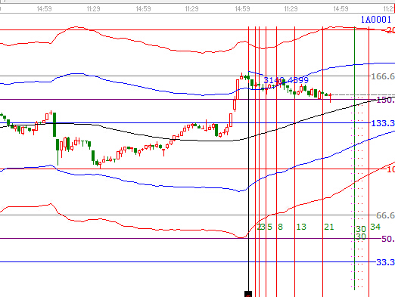The width and height of the screenshot is (395, 297).
Task: Select Fibonacci time line labeled 34
Action: [369, 161]
